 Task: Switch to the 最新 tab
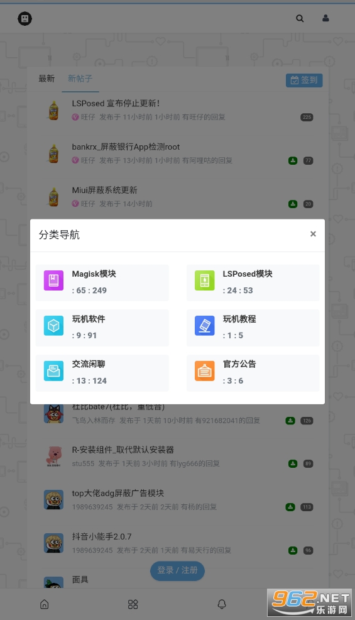coord(46,79)
